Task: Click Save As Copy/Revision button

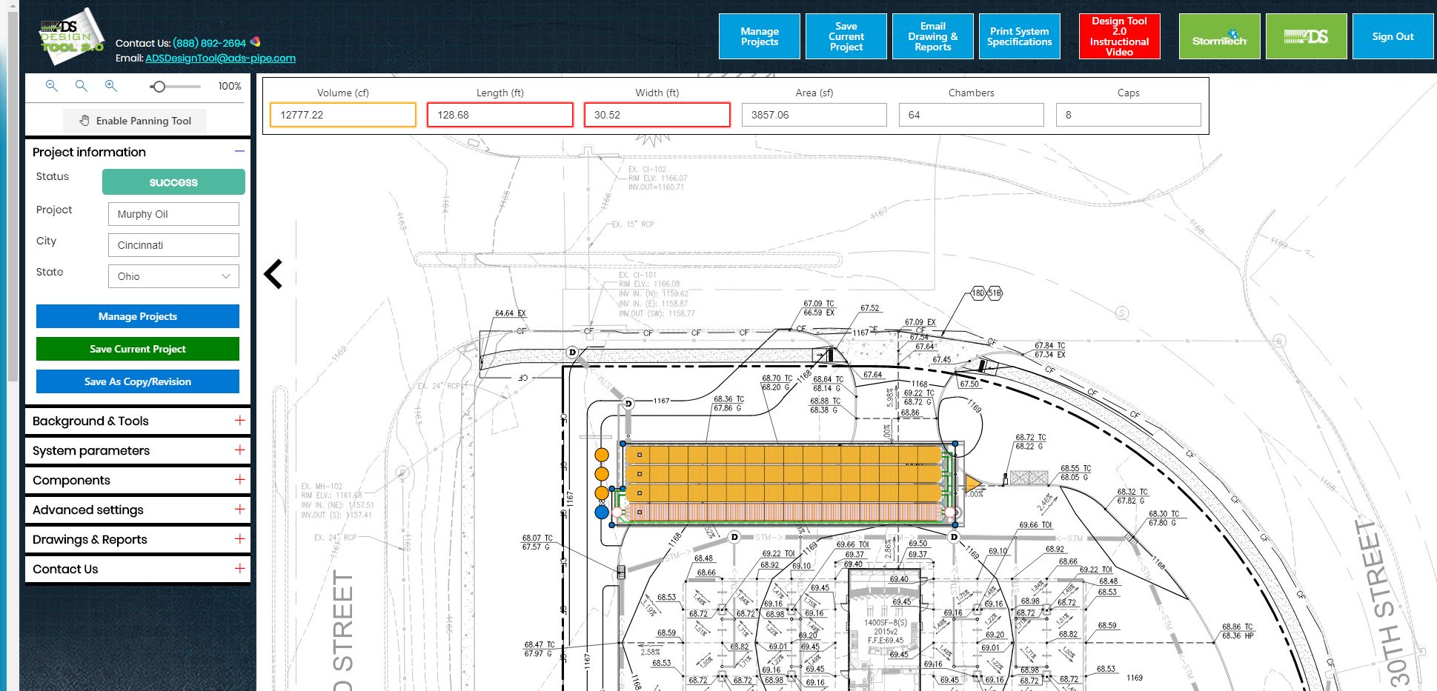Action: pos(138,381)
